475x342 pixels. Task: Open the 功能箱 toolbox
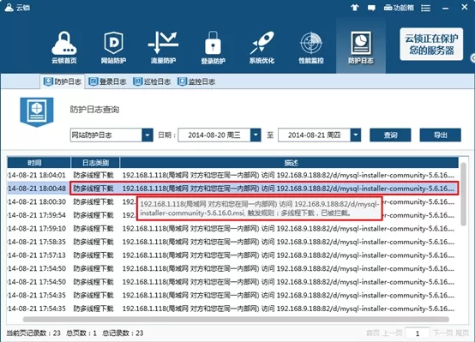pos(399,8)
